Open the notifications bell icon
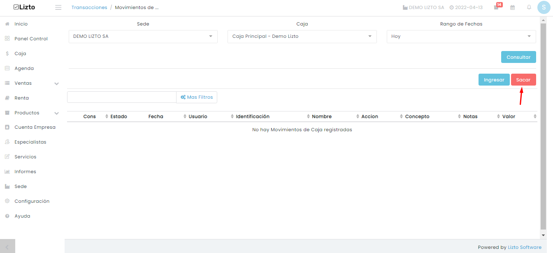Screen dimensions: 553x253 (529, 7)
